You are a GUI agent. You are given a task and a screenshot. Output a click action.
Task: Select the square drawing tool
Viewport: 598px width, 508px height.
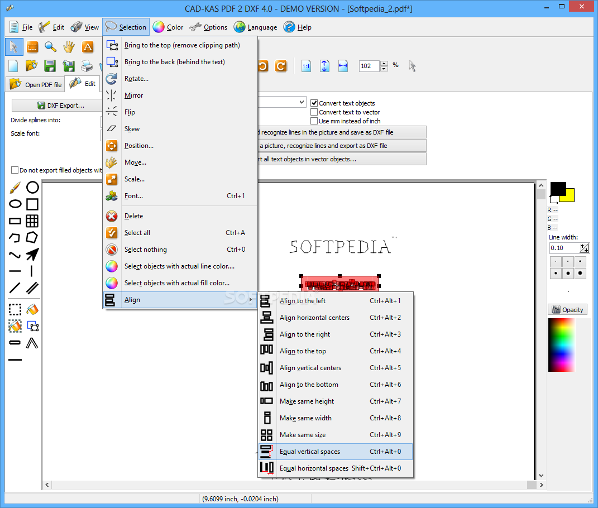tap(32, 204)
